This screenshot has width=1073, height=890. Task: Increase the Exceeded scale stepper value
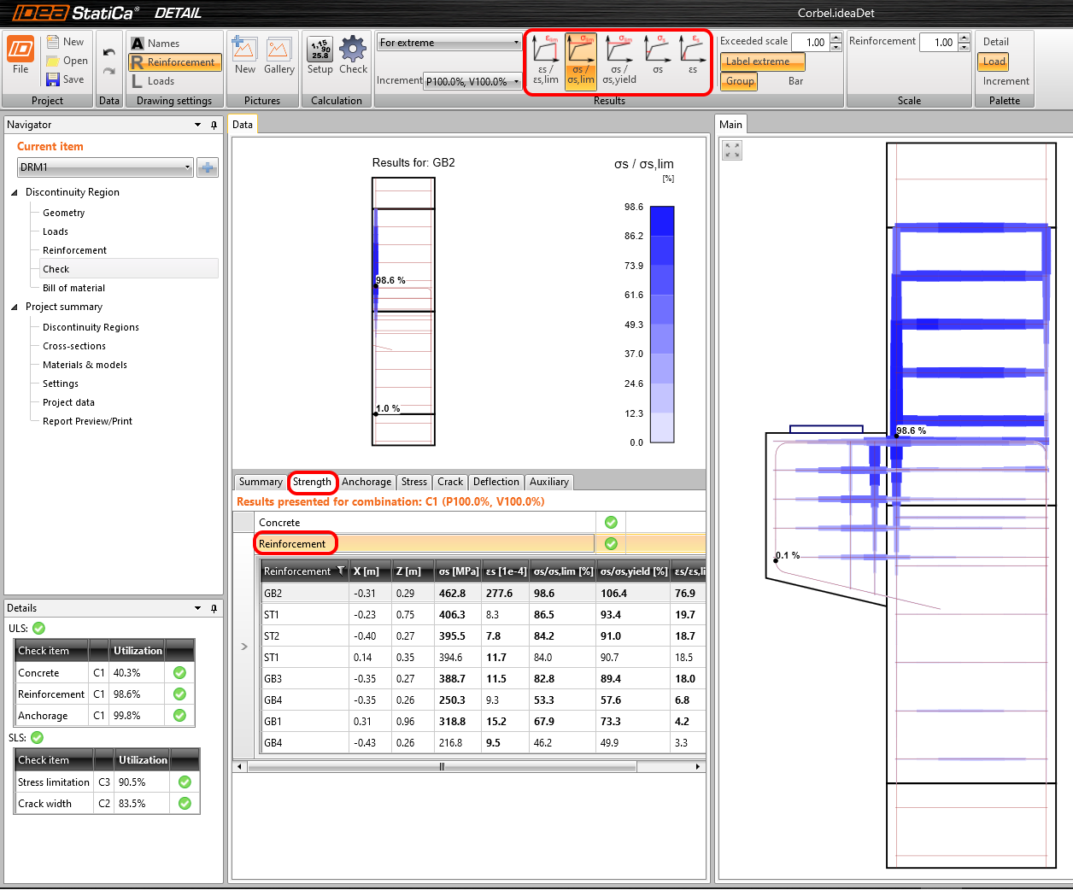[x=836, y=38]
